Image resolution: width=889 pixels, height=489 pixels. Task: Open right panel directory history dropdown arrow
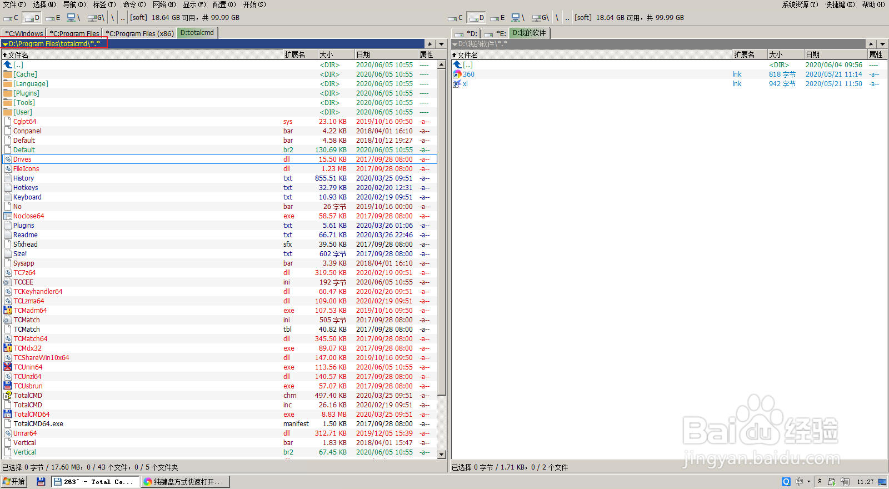883,44
